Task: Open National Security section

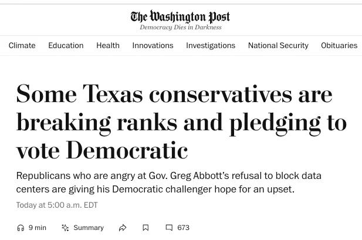Action: click(x=278, y=46)
